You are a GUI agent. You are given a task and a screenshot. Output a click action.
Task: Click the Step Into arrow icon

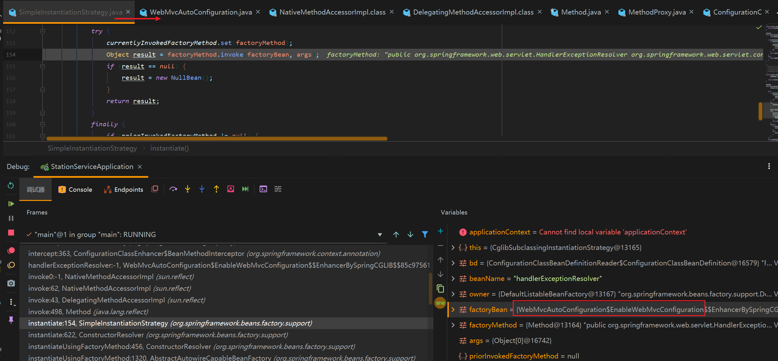(x=188, y=189)
